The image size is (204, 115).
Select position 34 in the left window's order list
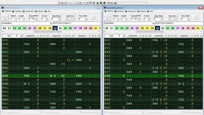point(60,28)
